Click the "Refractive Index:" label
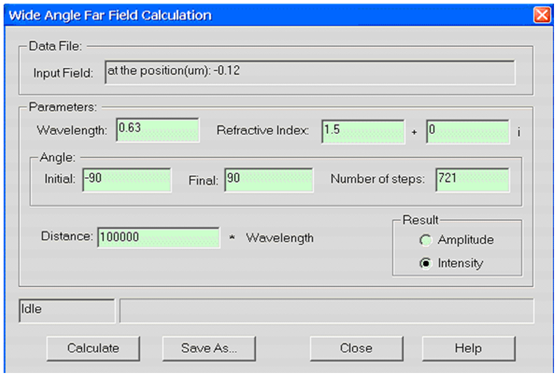The image size is (557, 376). coord(263,130)
